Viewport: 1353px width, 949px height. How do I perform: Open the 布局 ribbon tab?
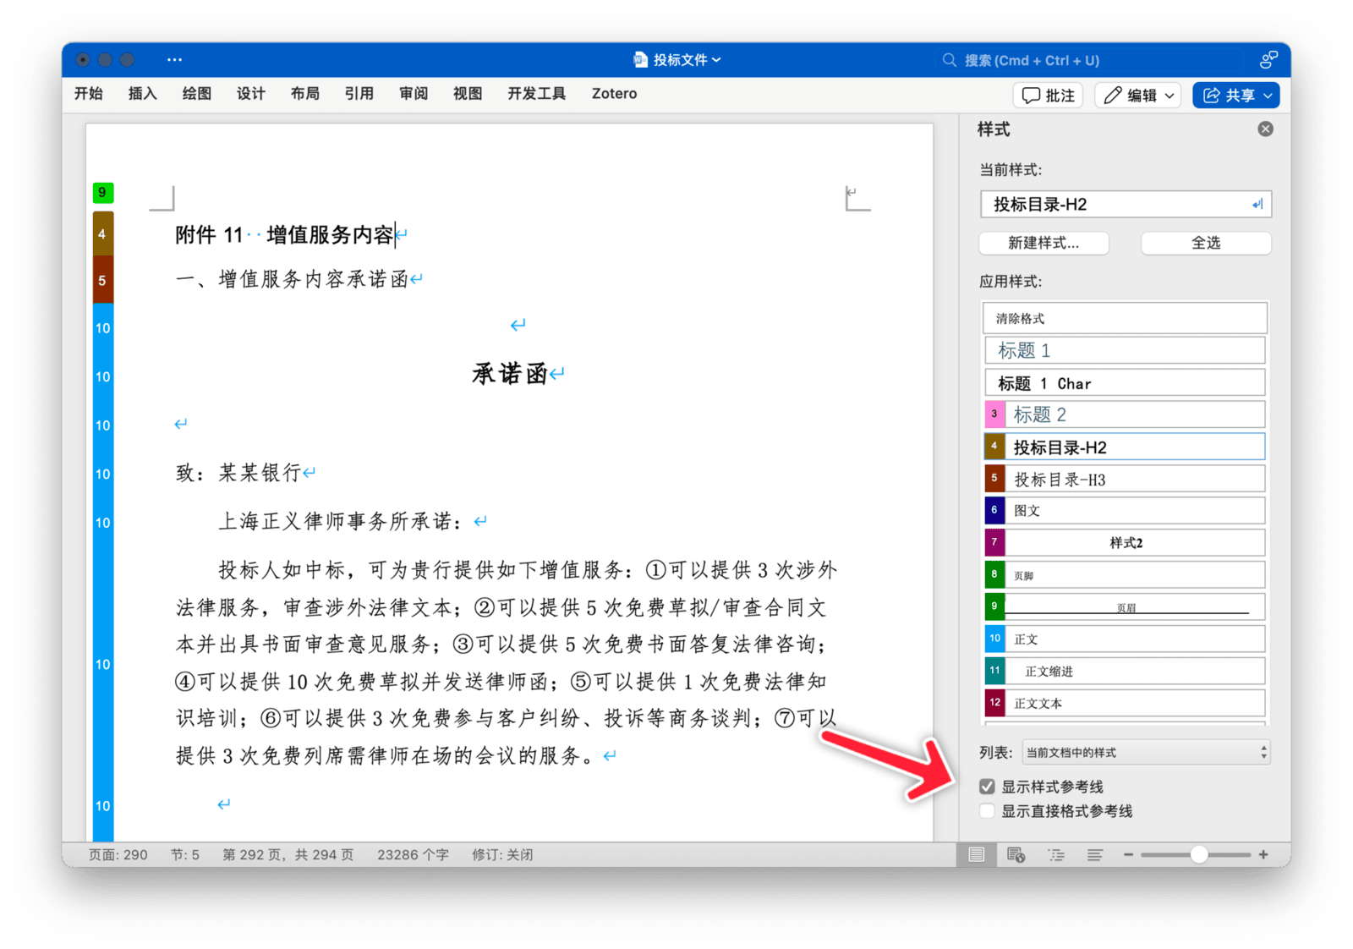tap(304, 94)
